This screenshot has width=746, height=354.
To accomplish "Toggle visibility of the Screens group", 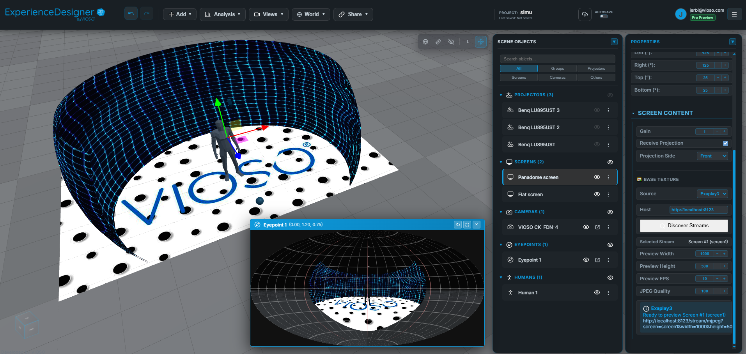I will tap(610, 162).
